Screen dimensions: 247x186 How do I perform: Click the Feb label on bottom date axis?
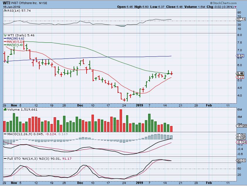pos(209,183)
